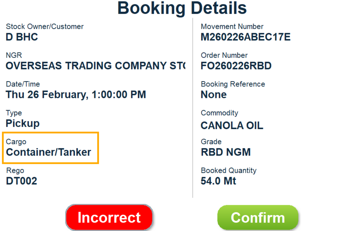Select the CANOLA OIL commodity value
Screen dimensions: 361x231
pyautogui.click(x=232, y=126)
